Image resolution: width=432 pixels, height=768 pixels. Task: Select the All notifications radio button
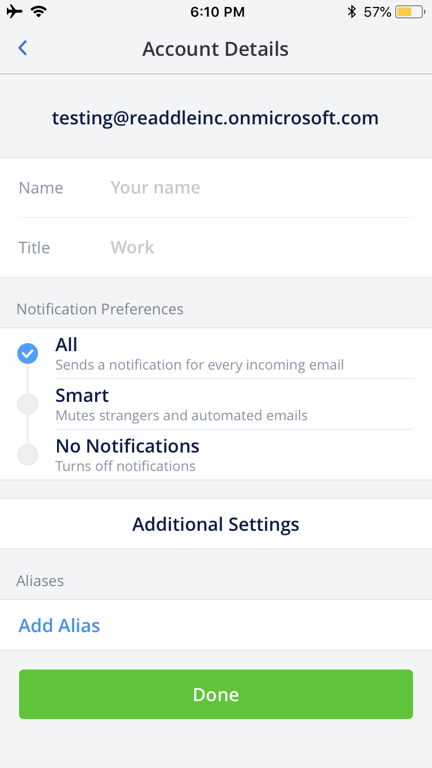[28, 353]
